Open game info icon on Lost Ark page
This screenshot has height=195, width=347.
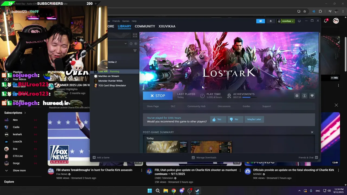point(304,96)
